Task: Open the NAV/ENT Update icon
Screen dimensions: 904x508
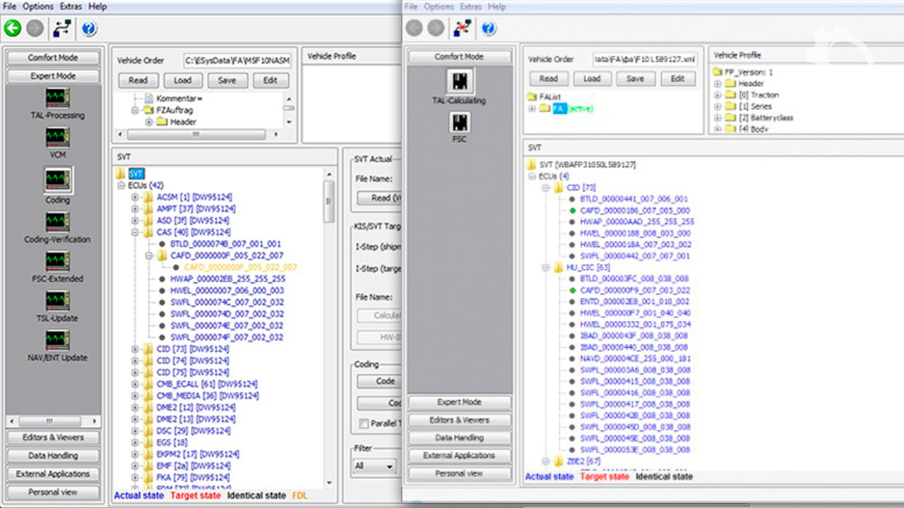Action: [x=57, y=341]
